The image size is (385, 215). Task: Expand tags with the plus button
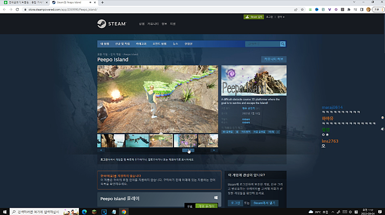pos(278,132)
